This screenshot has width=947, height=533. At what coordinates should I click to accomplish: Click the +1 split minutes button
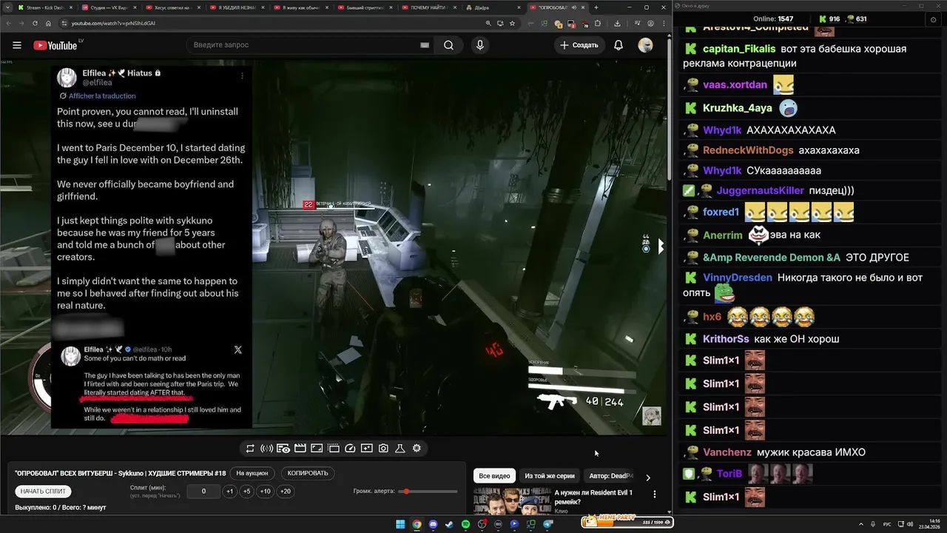pos(230,492)
